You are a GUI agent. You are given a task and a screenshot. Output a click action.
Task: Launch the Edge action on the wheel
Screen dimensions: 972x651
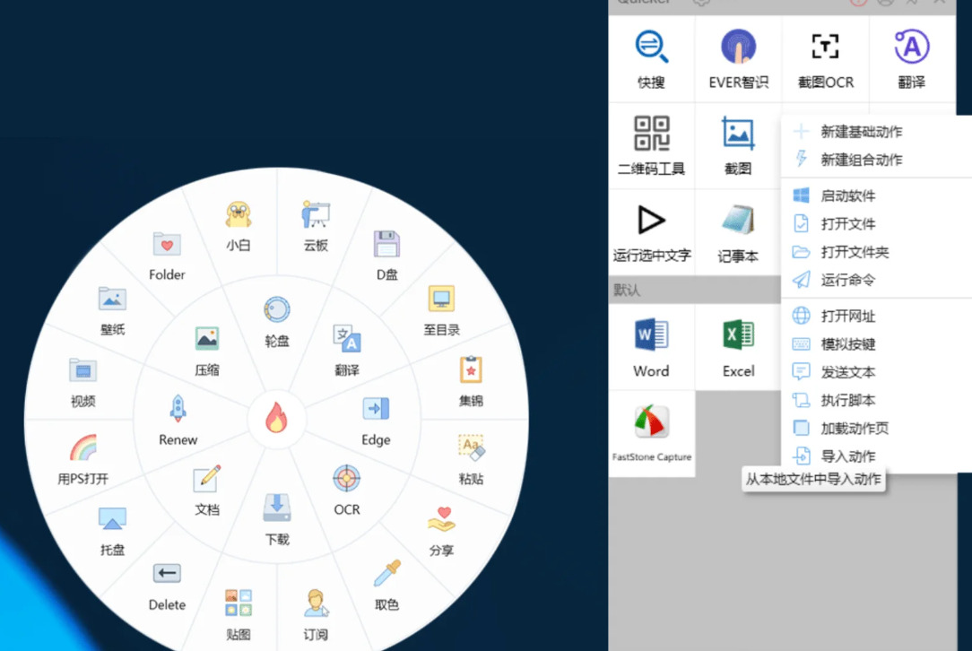(x=376, y=421)
